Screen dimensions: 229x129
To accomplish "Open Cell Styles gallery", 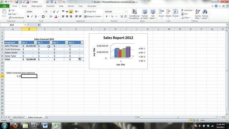I will coord(153,14).
